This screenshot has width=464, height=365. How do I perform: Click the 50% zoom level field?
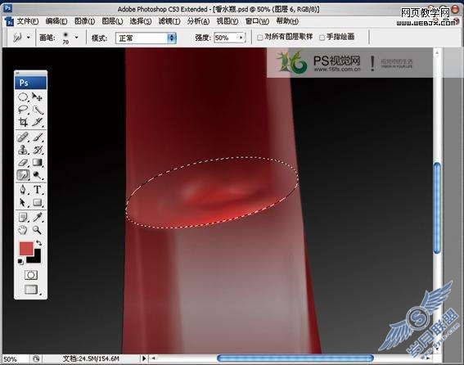tap(16, 359)
